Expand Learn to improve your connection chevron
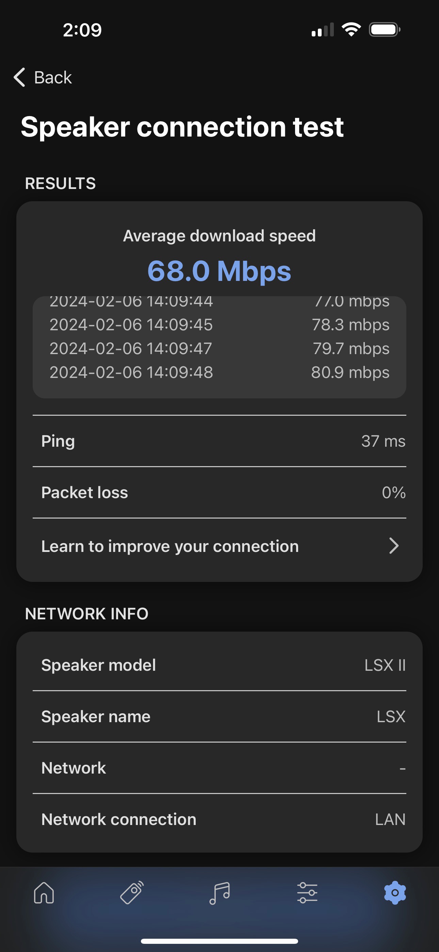The image size is (439, 952). [x=394, y=546]
